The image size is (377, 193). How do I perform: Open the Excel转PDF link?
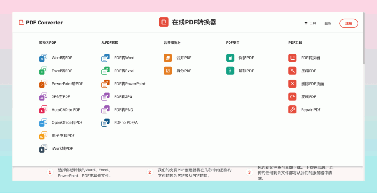point(62,71)
